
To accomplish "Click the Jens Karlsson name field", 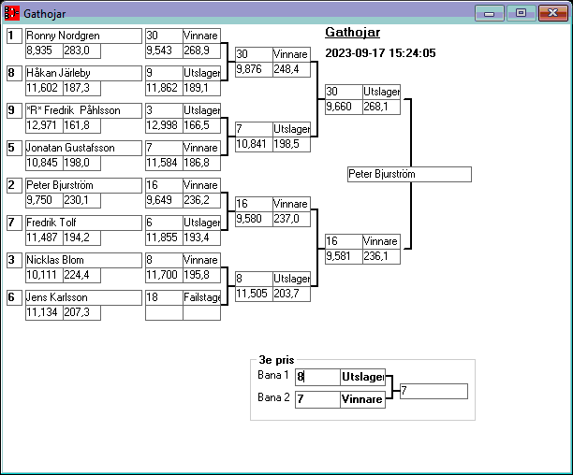I will [81, 297].
